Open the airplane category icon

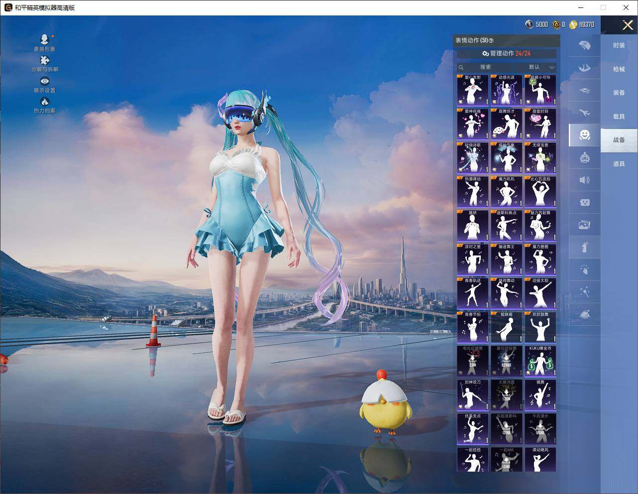coord(584,112)
